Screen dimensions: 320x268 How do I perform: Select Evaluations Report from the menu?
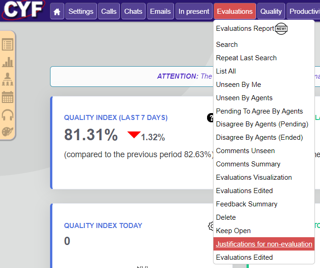coord(245,29)
